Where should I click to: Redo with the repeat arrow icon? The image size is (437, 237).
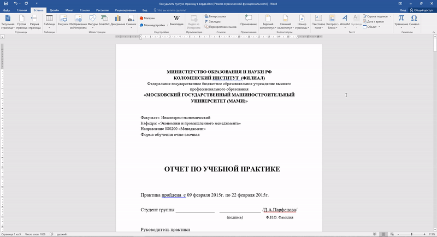tap(26, 3)
